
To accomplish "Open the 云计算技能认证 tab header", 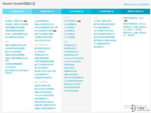I will click(17, 12).
